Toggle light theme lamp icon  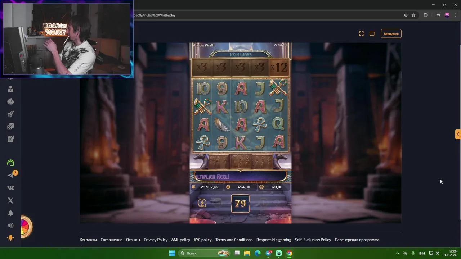[x=10, y=238]
